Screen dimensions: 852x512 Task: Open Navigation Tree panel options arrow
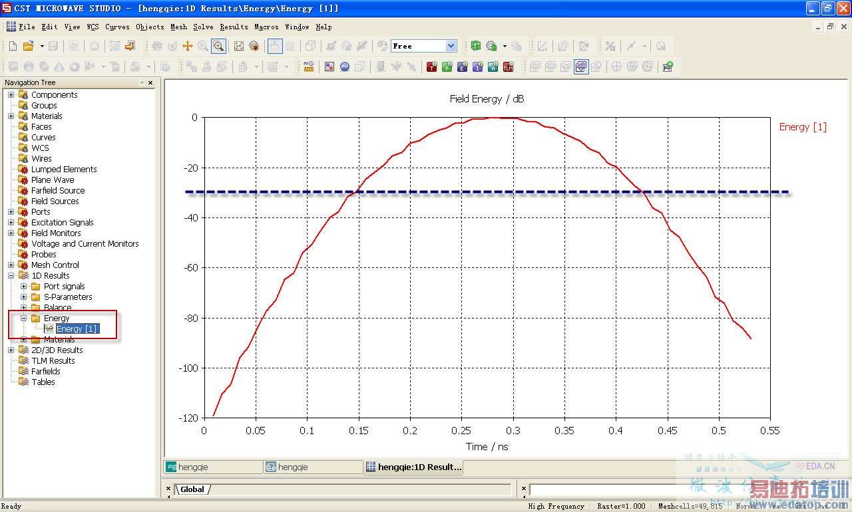[x=142, y=82]
